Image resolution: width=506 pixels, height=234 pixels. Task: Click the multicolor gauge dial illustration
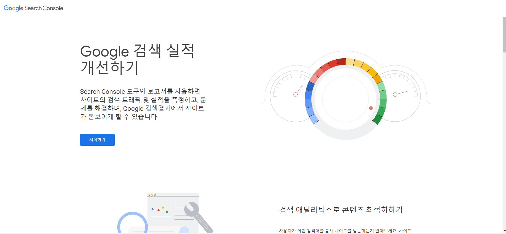[345, 95]
